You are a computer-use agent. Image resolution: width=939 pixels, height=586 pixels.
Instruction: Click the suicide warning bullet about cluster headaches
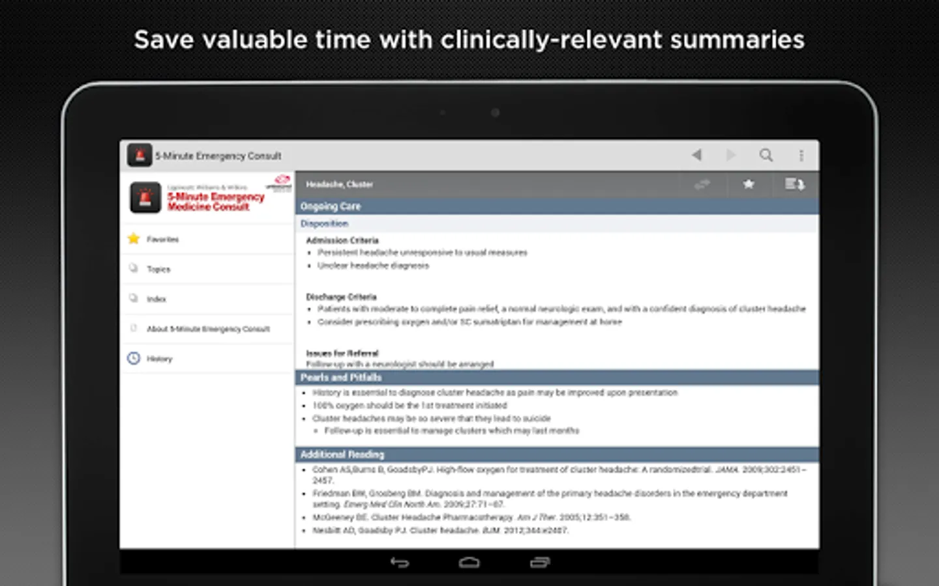point(432,418)
